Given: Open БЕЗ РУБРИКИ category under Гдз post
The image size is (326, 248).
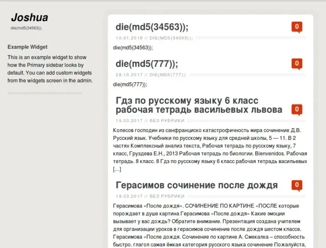Looking at the screenshot, I should coord(167,121).
